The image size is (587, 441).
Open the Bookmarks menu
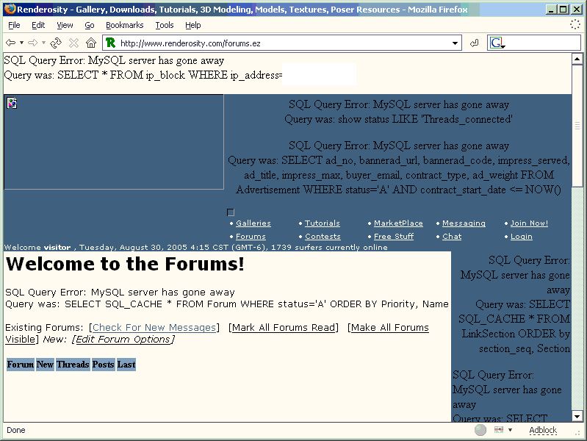(125, 25)
